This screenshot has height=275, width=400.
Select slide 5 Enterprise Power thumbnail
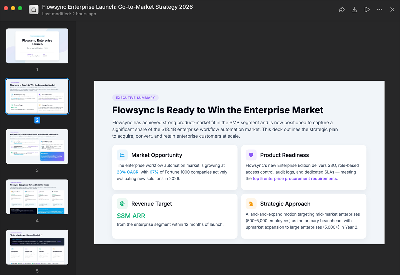click(x=37, y=247)
